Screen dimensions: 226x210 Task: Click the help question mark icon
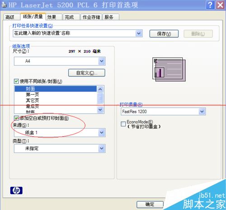coord(210,5)
